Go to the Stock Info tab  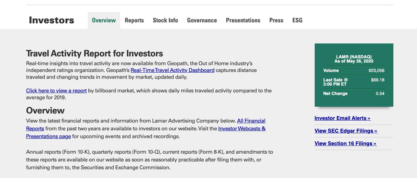(165, 20)
